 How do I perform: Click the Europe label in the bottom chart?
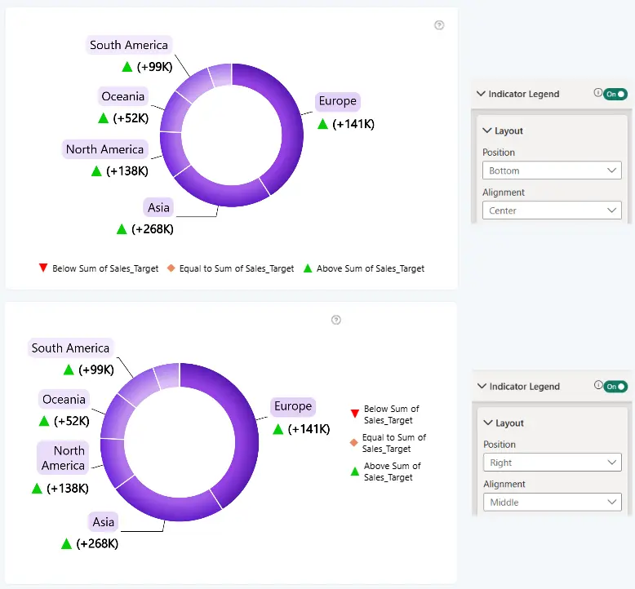[293, 406]
